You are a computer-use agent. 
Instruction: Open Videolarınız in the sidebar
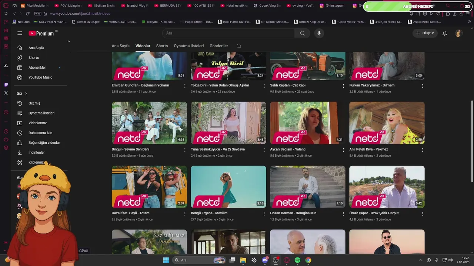click(37, 123)
